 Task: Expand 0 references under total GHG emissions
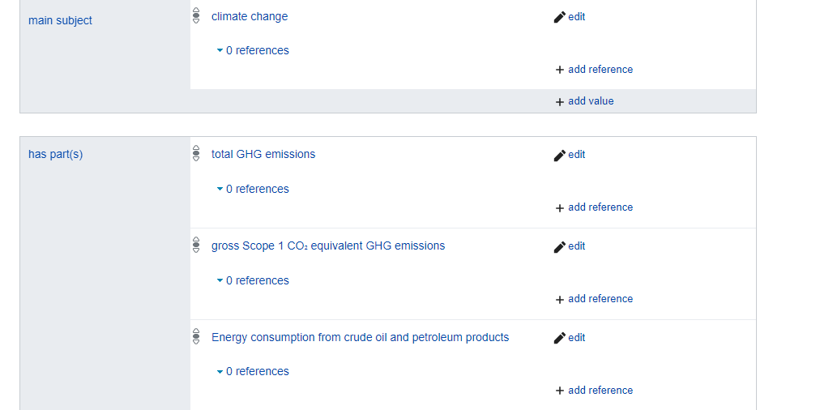[x=253, y=189]
